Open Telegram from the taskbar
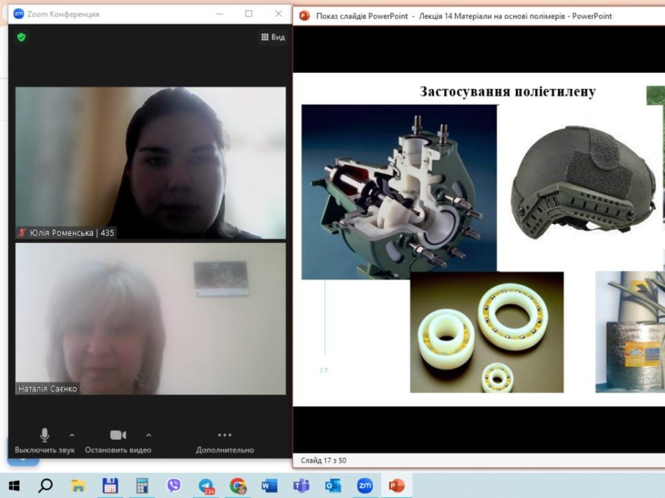665x498 pixels. click(206, 486)
